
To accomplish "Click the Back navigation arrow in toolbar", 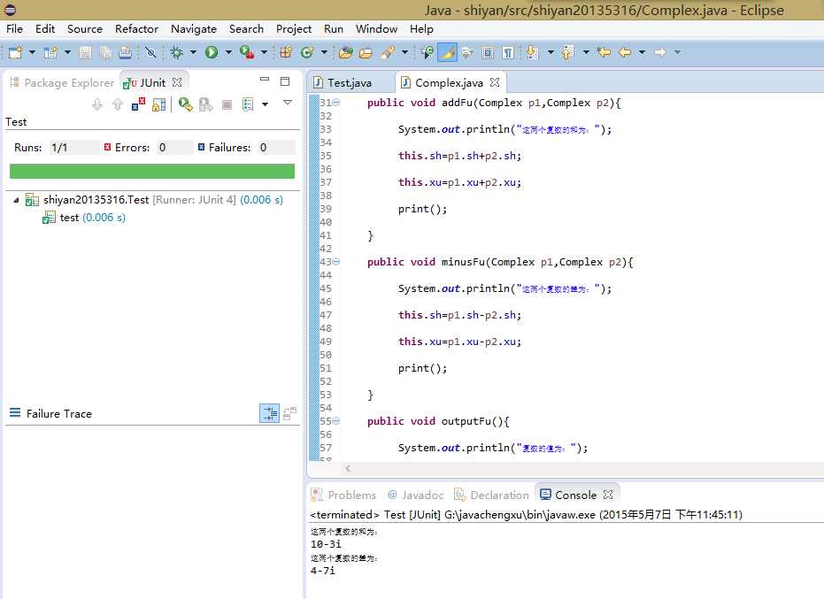I will pyautogui.click(x=625, y=52).
